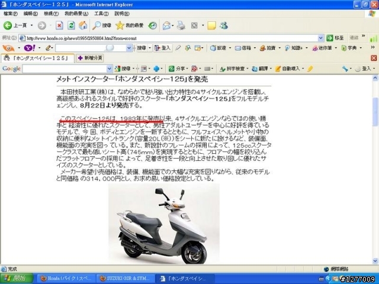Viewport: 379px width, 284px height.
Task: Click the highlighter icon in Google toolbar
Action: coord(310,69)
